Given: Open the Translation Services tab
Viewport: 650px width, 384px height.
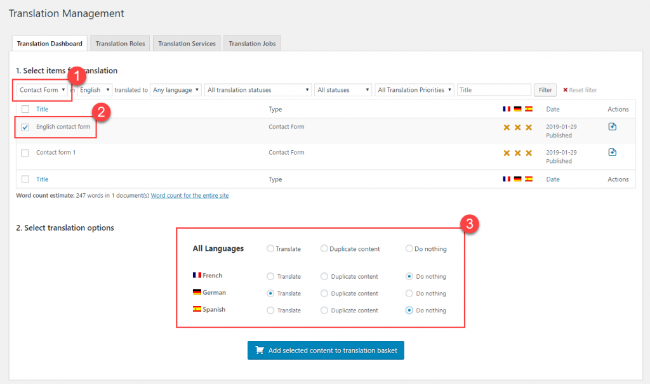Looking at the screenshot, I should tap(187, 44).
